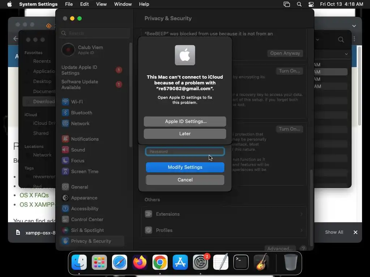Image resolution: width=370 pixels, height=277 pixels.
Task: Open Notifications settings icon
Action: (65, 139)
